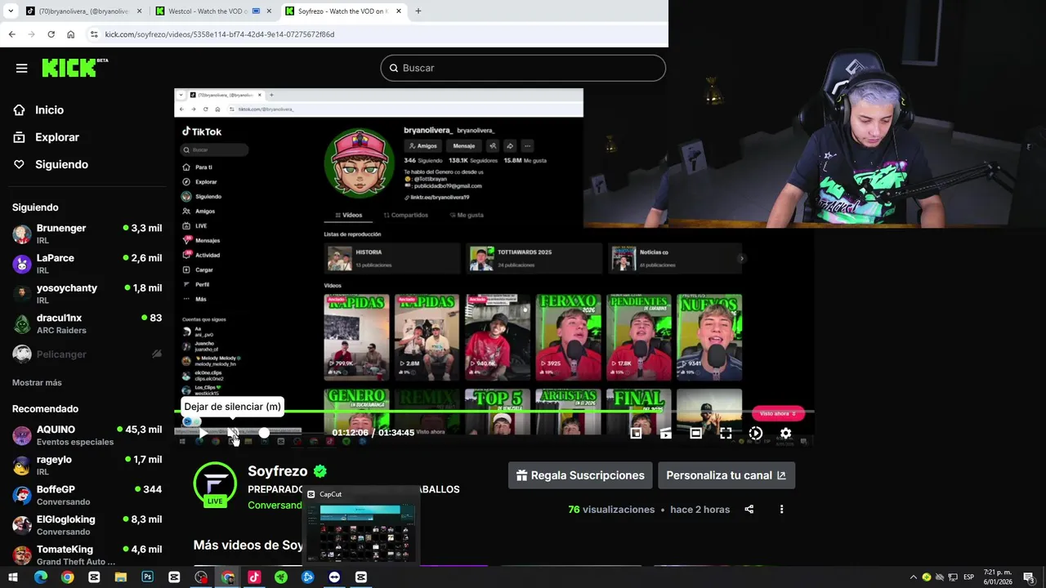Open LaParce channel from sidebar
The height and width of the screenshot is (588, 1046).
(x=86, y=264)
